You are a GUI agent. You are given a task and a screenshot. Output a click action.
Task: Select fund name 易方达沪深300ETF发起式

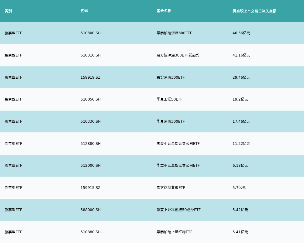[x=178, y=55]
